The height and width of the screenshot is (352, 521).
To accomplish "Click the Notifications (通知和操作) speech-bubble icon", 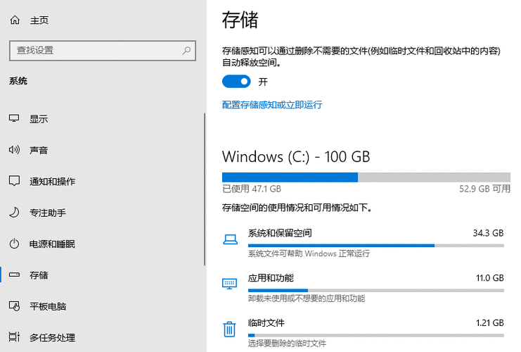I will tap(14, 181).
